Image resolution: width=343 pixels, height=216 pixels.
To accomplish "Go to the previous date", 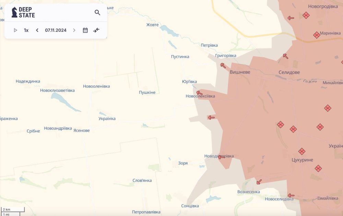I will 37,30.
